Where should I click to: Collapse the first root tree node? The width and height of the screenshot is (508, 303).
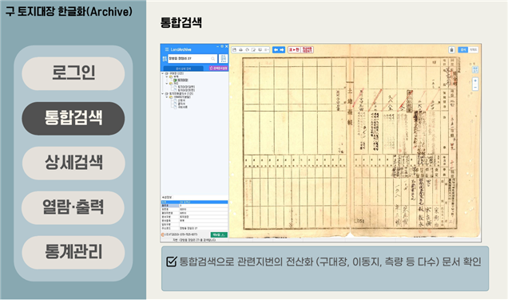(x=163, y=73)
